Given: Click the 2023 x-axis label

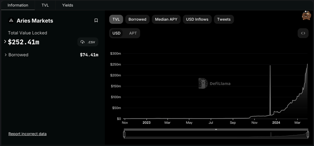Looking at the screenshot, I should 147,122.
